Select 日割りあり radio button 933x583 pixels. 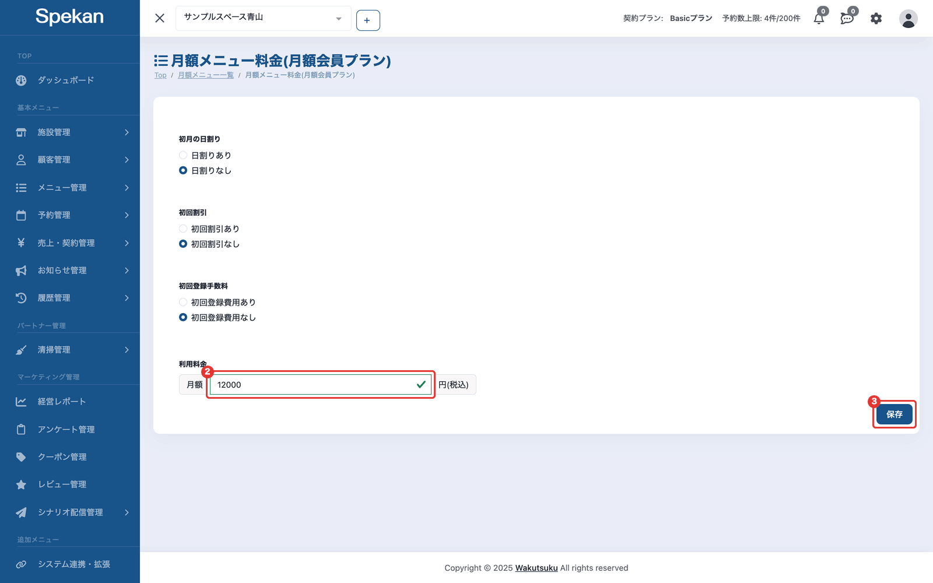[x=183, y=155]
